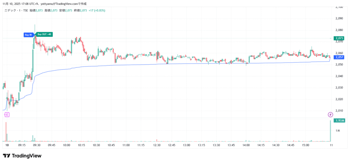Click the tall volume bar at session close

click(330, 131)
